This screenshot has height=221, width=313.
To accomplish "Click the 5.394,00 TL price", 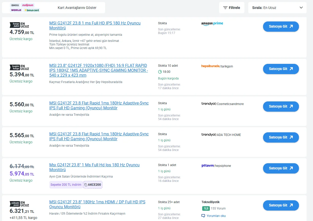I will pos(22,75).
